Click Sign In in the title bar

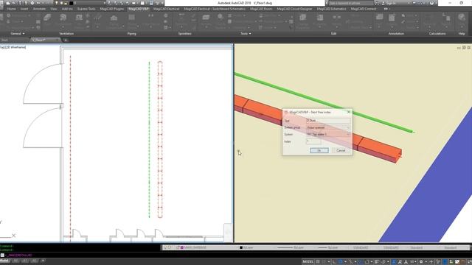[390, 3]
